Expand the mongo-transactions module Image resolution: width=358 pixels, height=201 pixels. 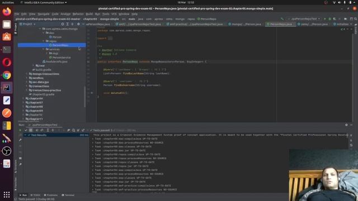tap(27, 74)
